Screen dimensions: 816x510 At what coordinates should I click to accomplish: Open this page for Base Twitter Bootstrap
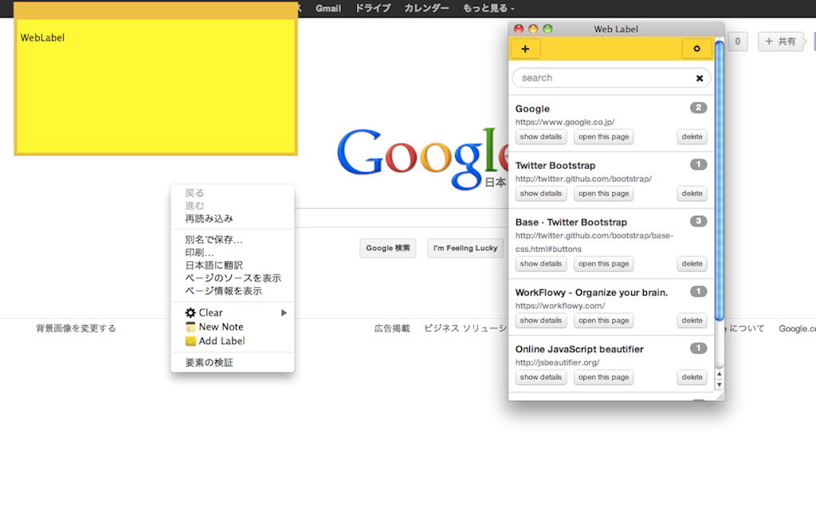point(604,264)
